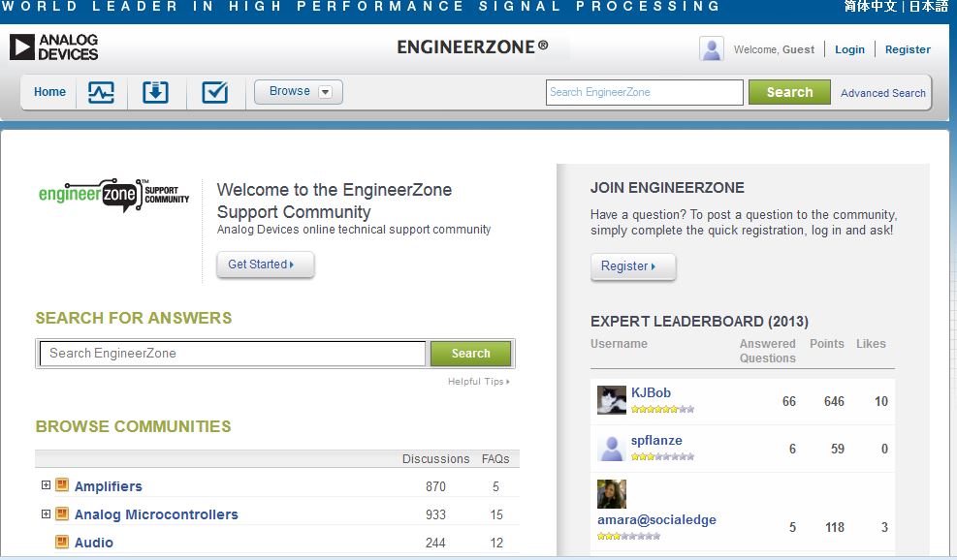Click the Points column header
Image resolution: width=957 pixels, height=560 pixels.
(x=826, y=343)
